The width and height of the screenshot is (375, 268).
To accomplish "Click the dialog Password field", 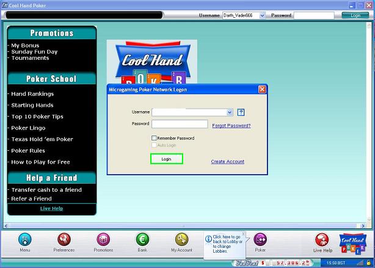I will pos(180,124).
